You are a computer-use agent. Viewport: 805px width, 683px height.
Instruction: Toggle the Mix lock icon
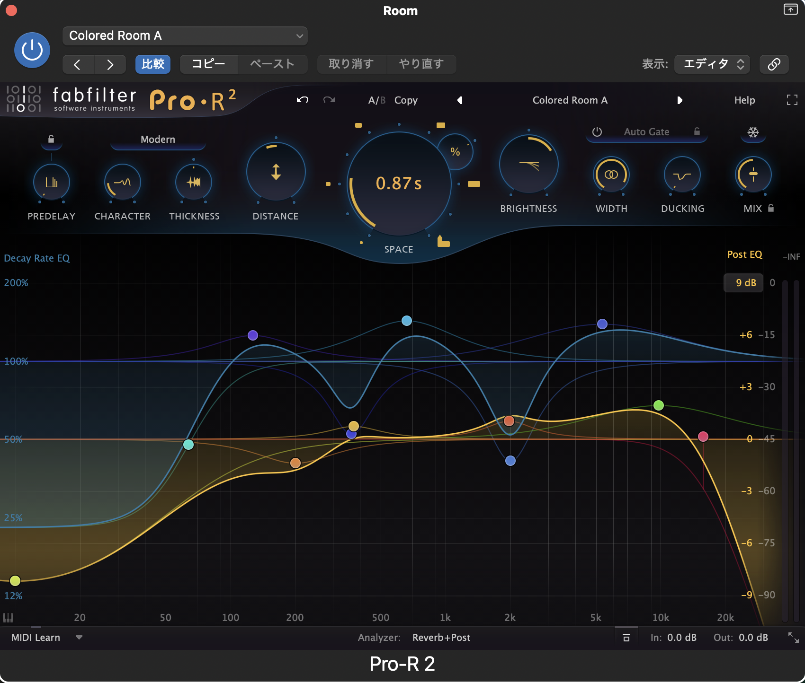(771, 208)
